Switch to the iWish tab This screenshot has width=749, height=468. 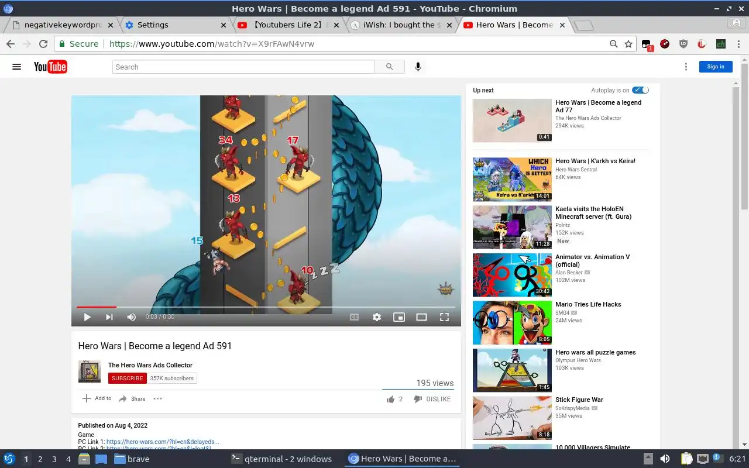coord(401,25)
